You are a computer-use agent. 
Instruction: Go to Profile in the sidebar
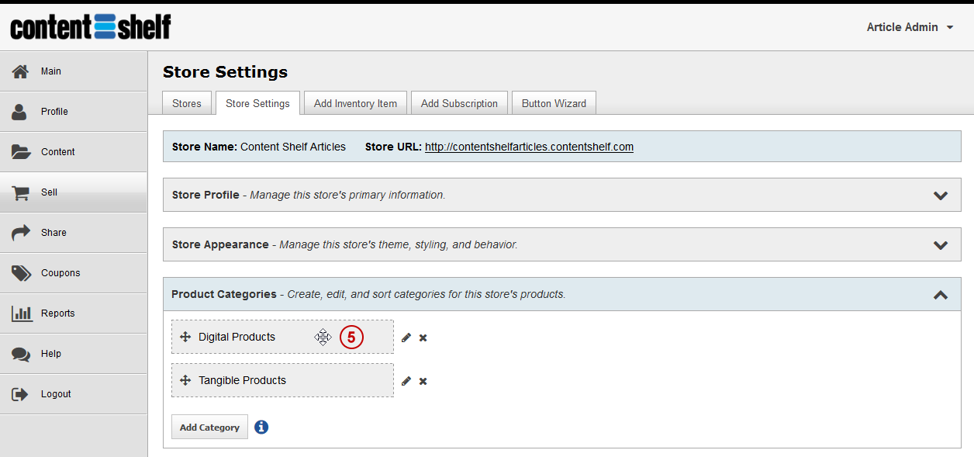pos(74,112)
